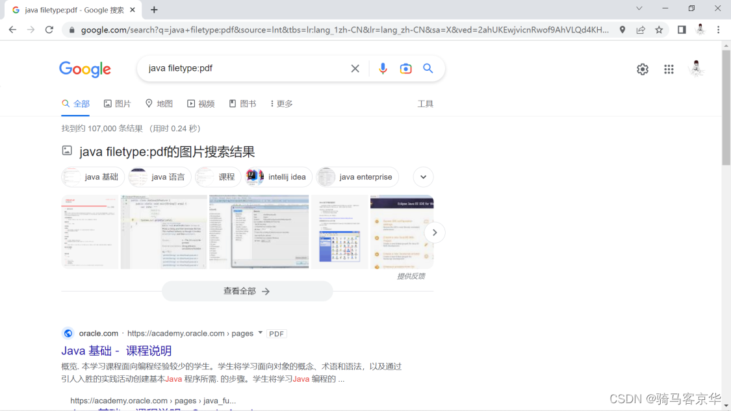Open Google account avatar
The width and height of the screenshot is (731, 411).
[x=696, y=69]
